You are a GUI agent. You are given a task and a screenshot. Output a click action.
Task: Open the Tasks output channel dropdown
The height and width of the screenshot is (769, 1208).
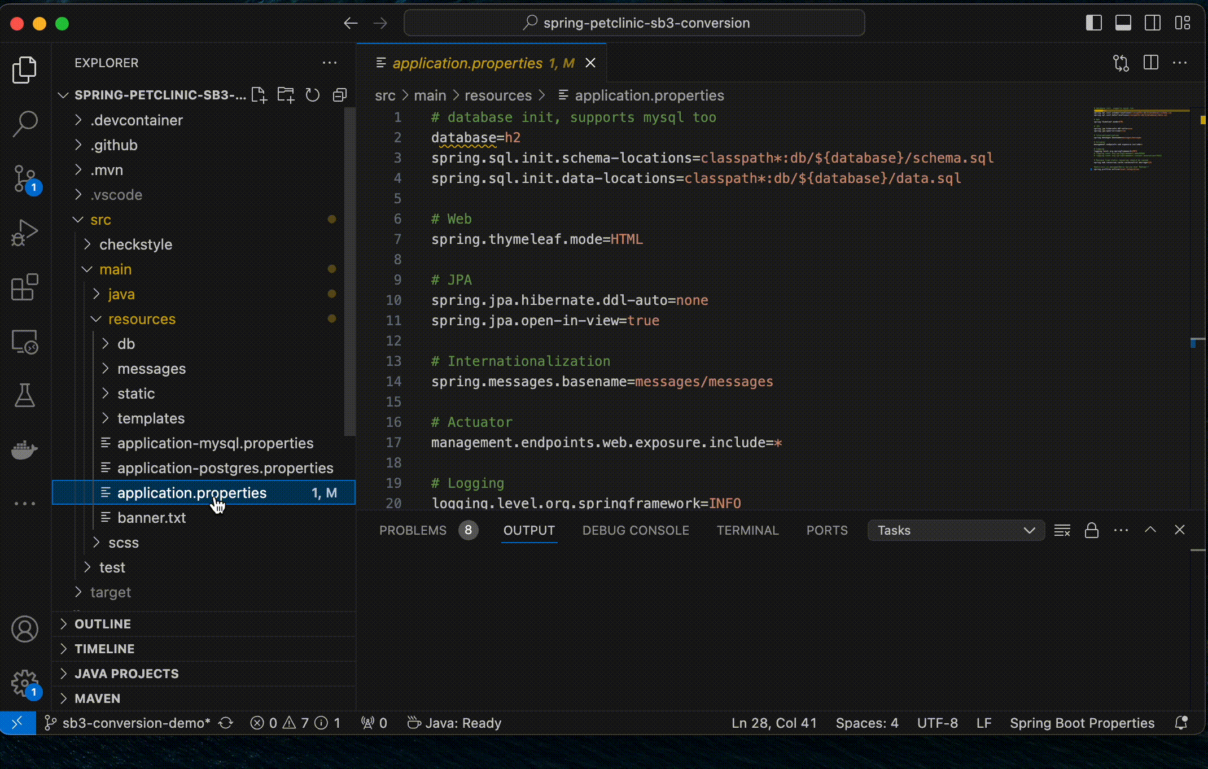pos(956,530)
